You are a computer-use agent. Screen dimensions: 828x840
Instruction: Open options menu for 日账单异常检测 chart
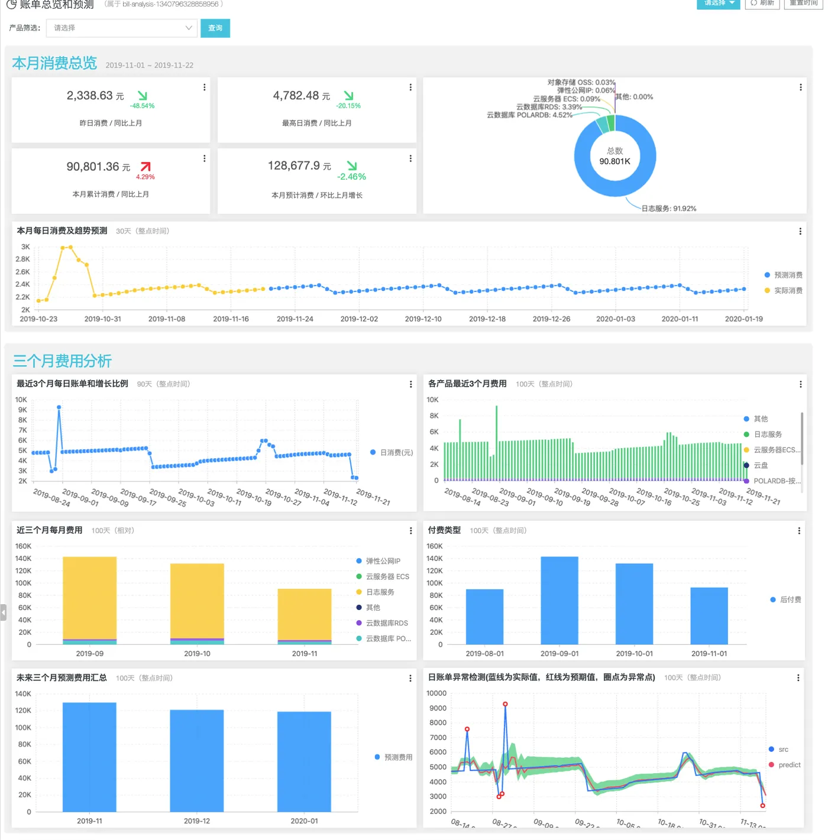pos(798,678)
